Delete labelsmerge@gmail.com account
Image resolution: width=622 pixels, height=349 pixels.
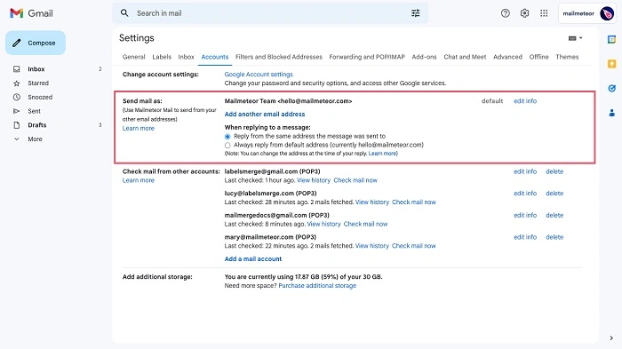[554, 171]
